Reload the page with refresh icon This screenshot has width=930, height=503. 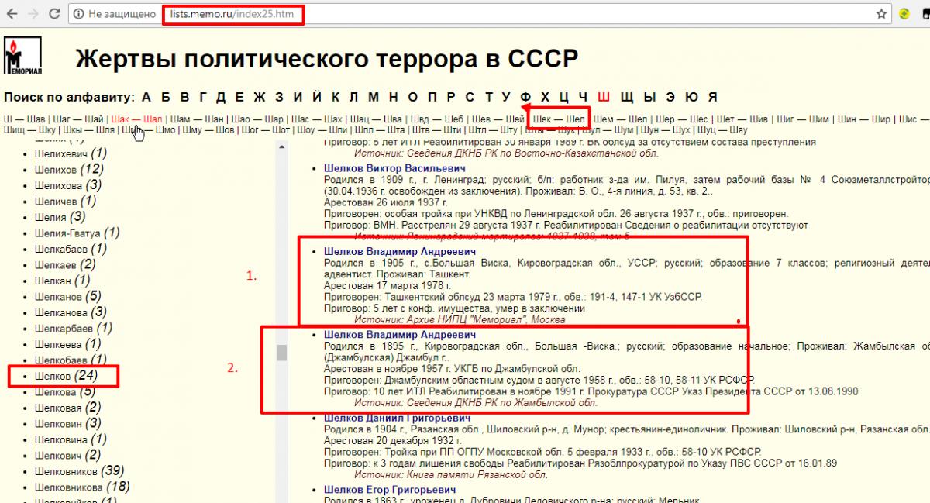click(x=55, y=15)
